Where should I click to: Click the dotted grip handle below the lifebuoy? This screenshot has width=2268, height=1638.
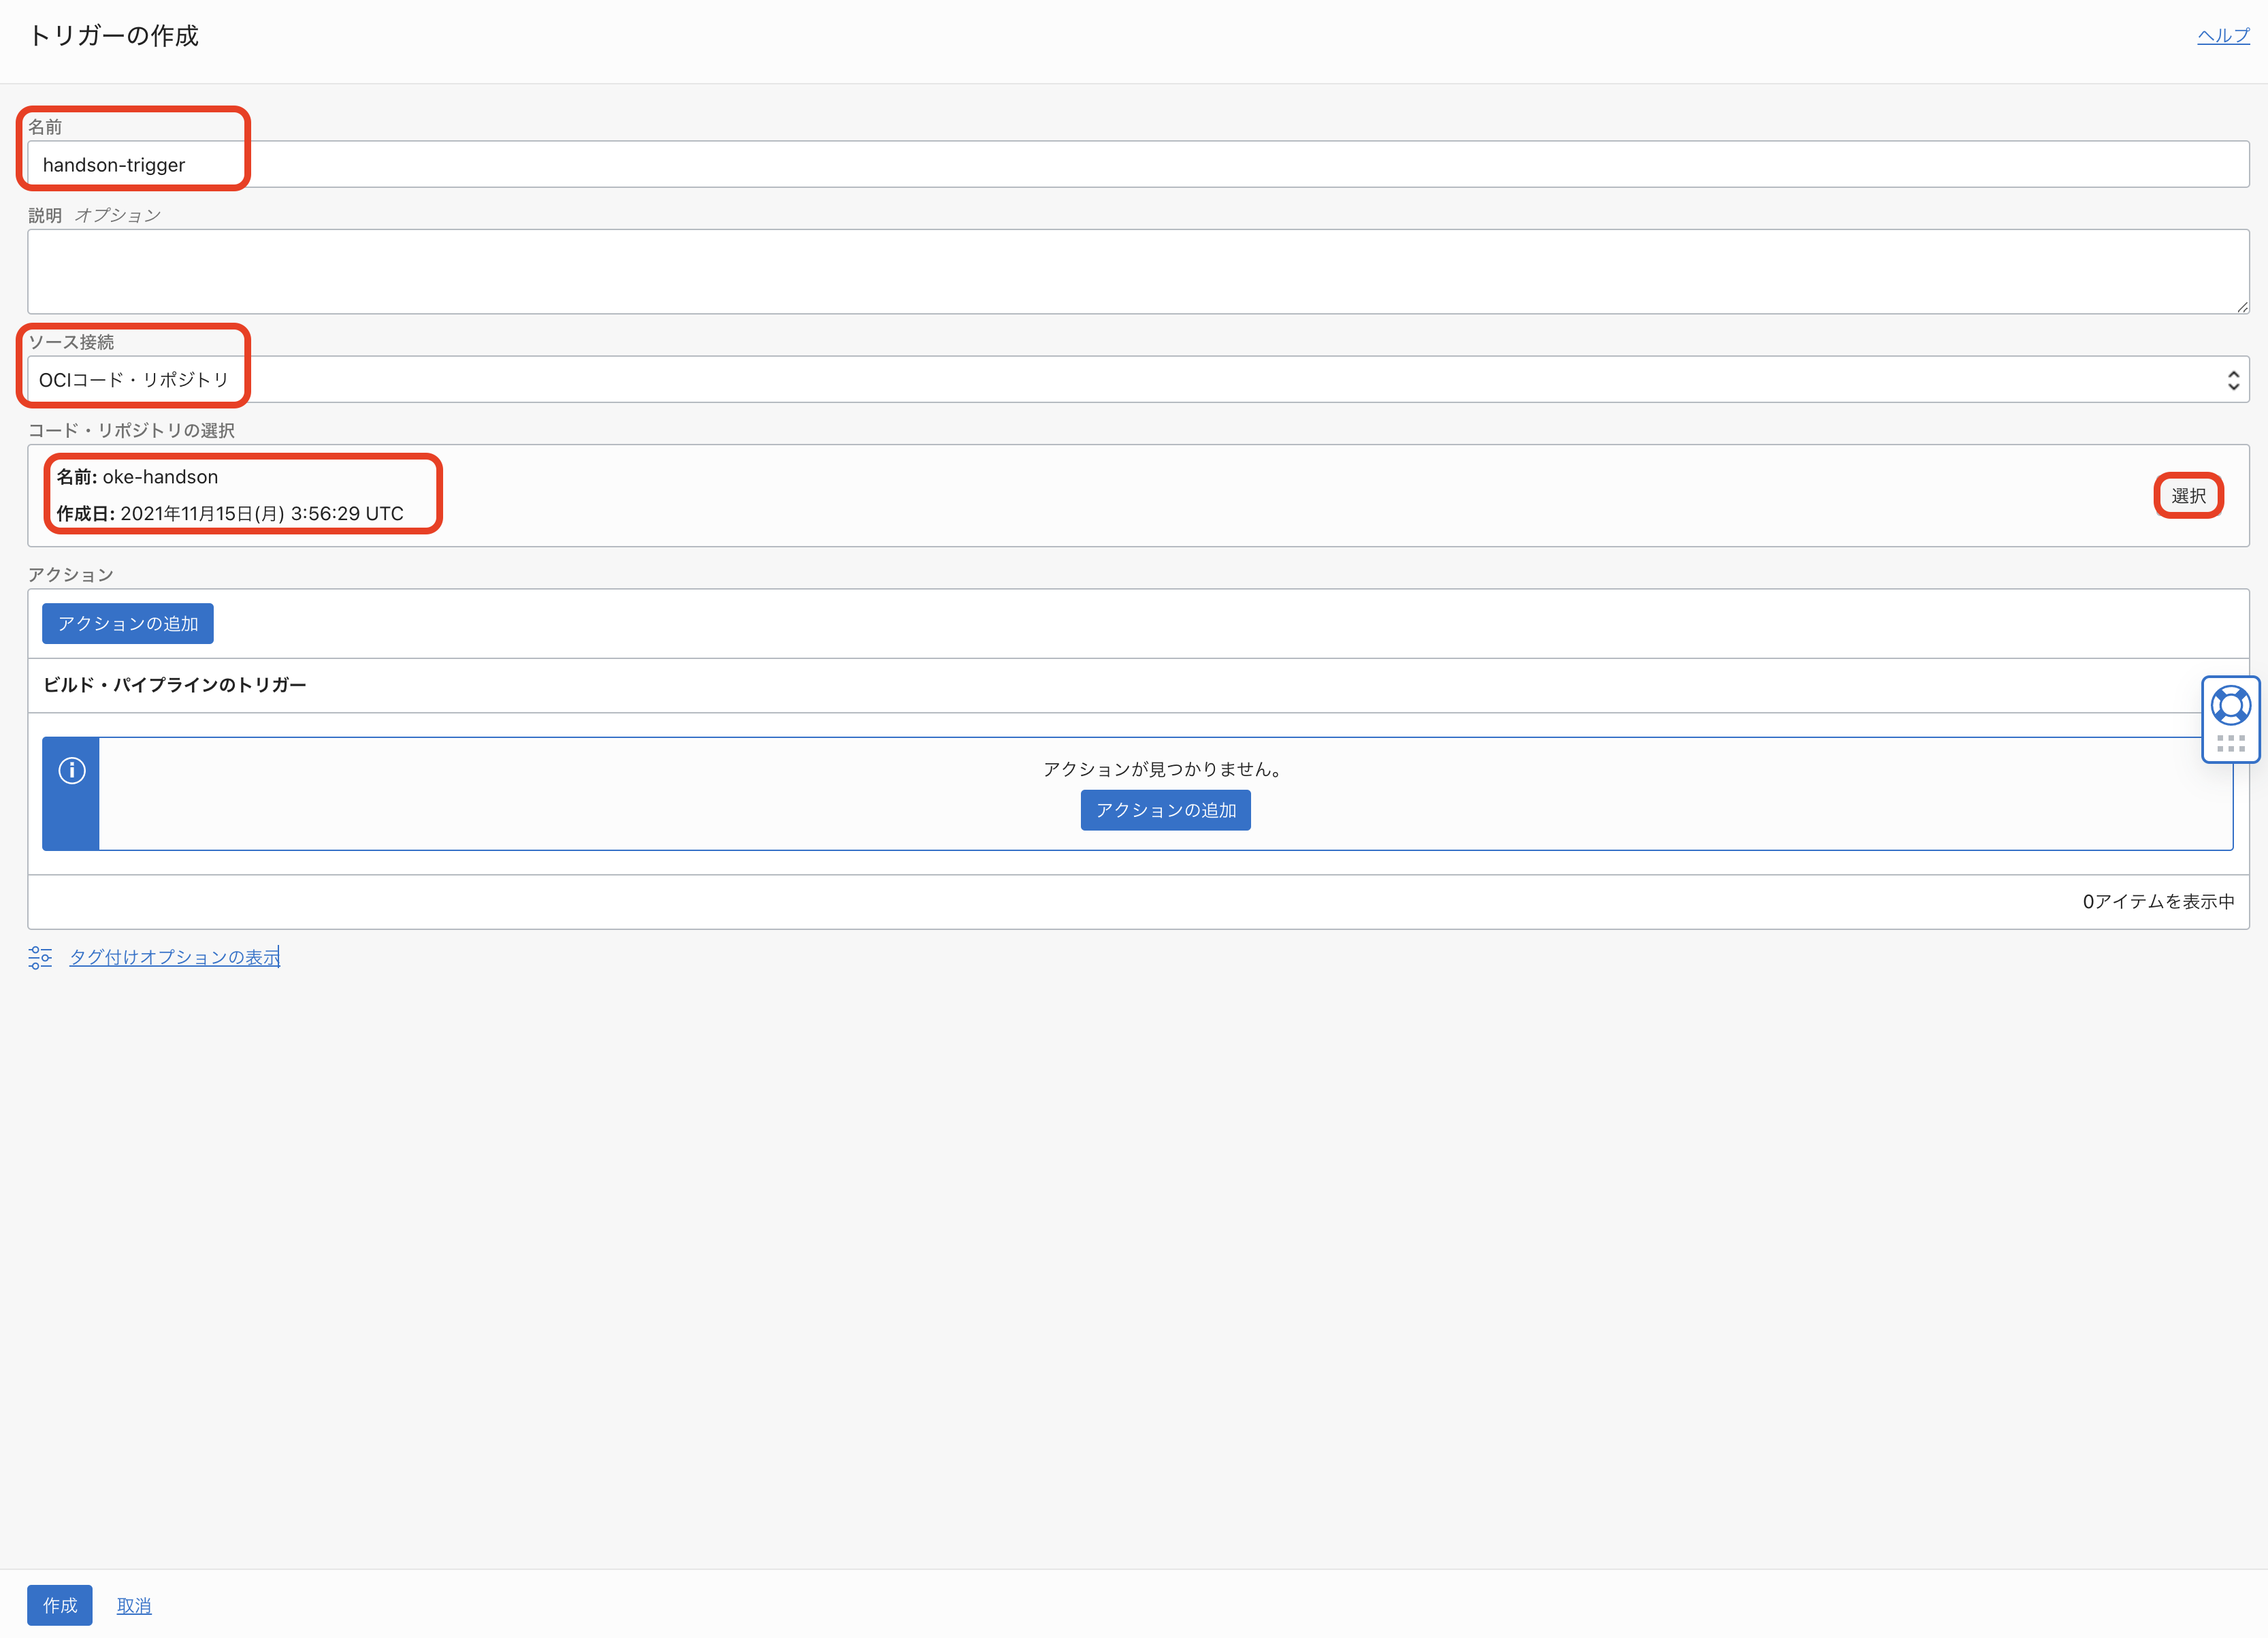(x=2230, y=743)
